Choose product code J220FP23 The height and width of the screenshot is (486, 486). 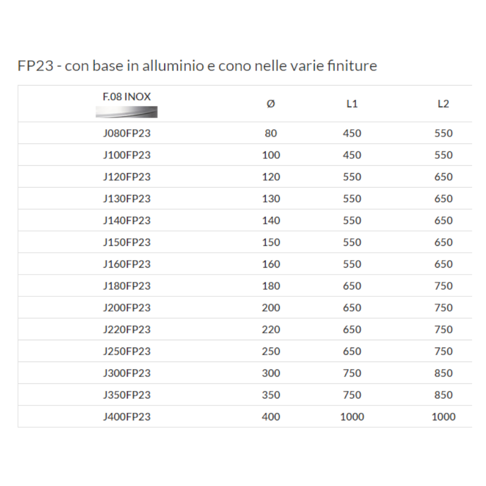click(x=126, y=330)
